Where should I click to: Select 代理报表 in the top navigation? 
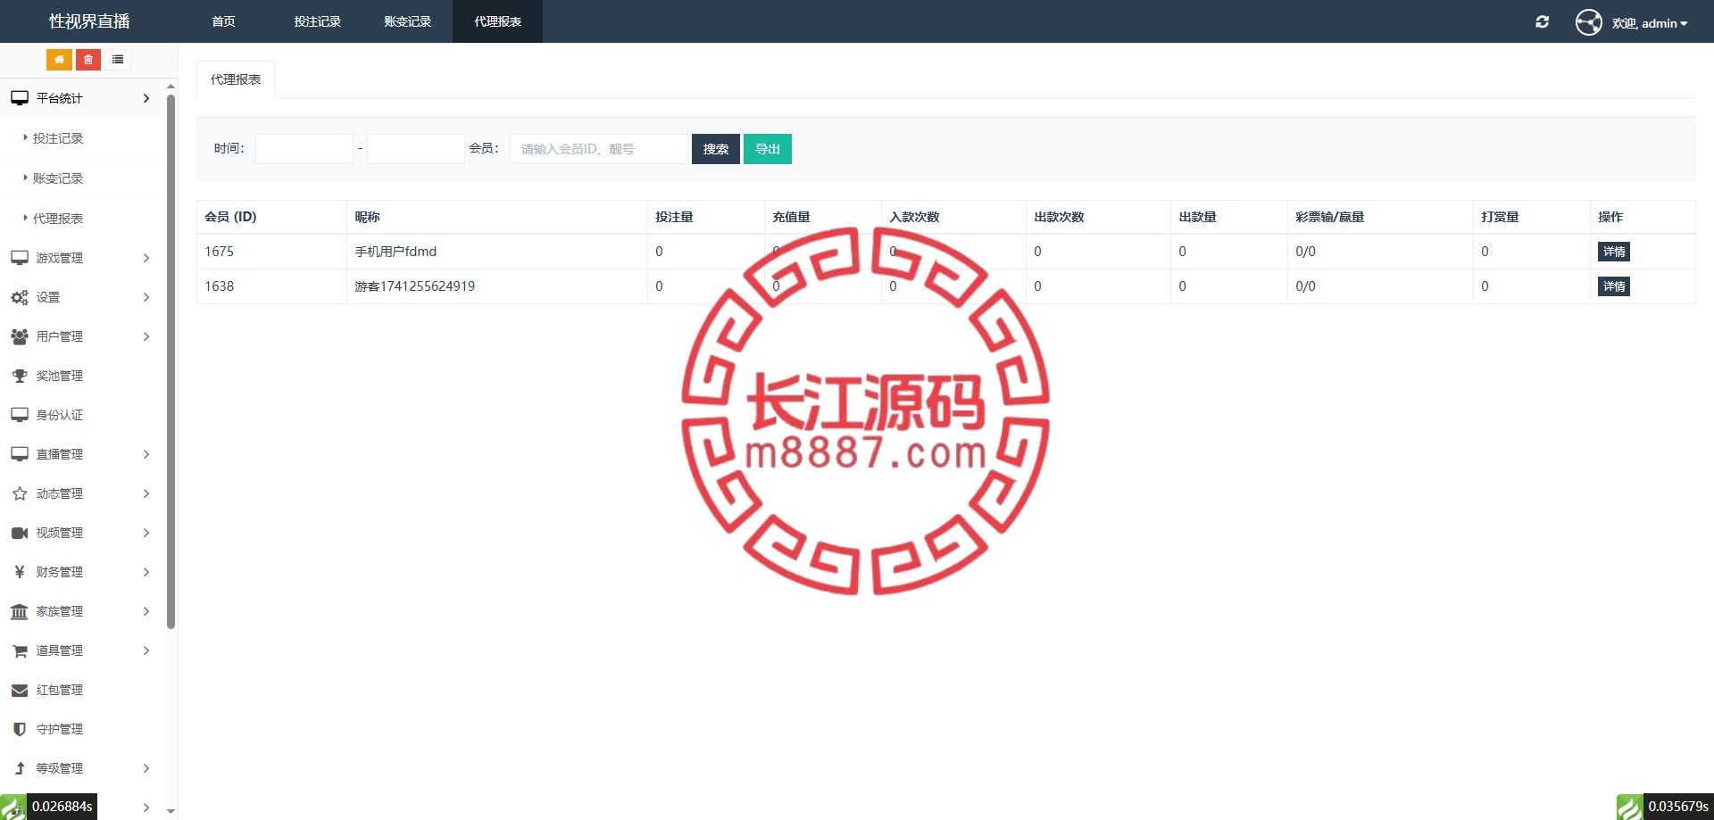[x=498, y=21]
